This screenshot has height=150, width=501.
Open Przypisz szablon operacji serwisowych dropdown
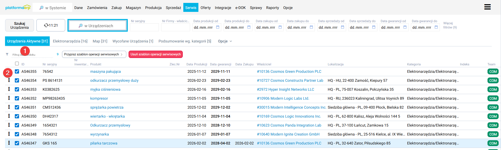[x=93, y=54]
